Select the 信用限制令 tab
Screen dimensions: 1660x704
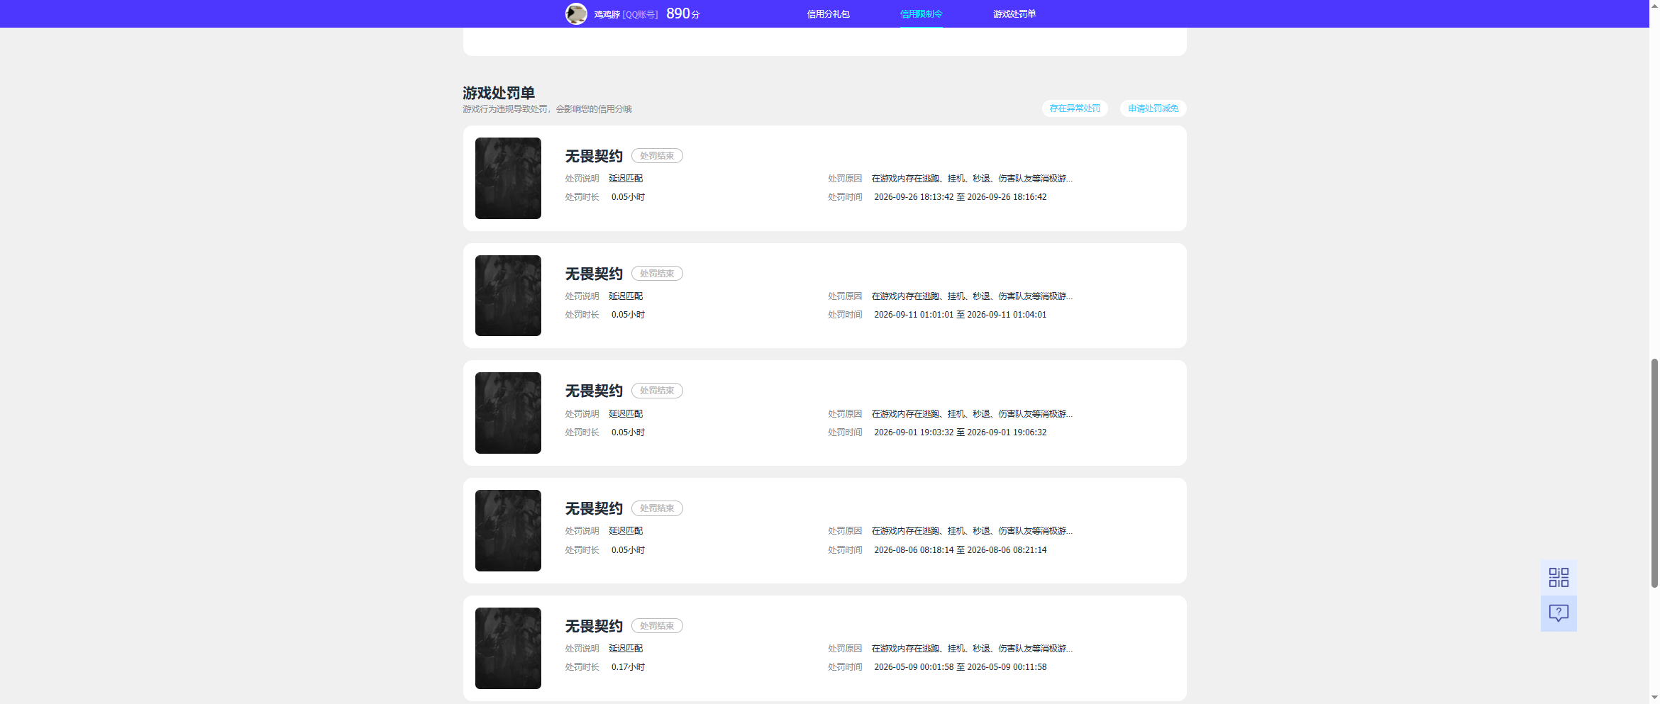point(921,14)
